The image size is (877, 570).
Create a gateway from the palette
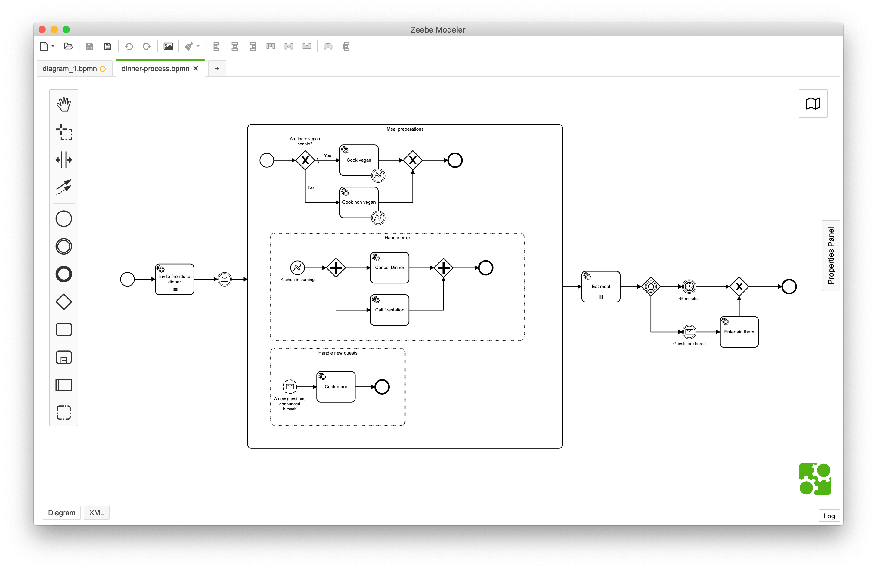(64, 302)
